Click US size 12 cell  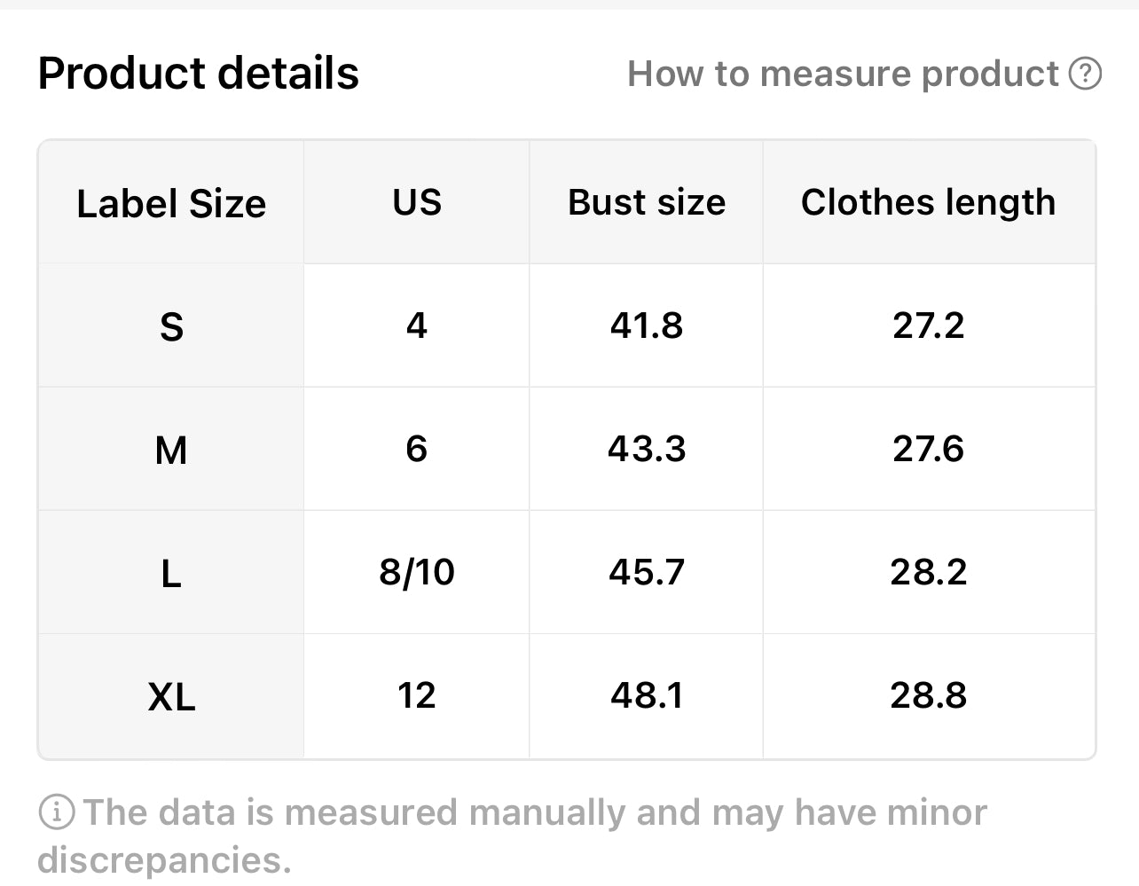coord(417,695)
